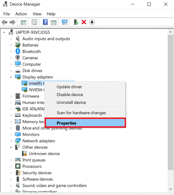Click the Properties toolbar icon
Image resolution: width=174 pixels, height=195 pixels.
click(34, 22)
